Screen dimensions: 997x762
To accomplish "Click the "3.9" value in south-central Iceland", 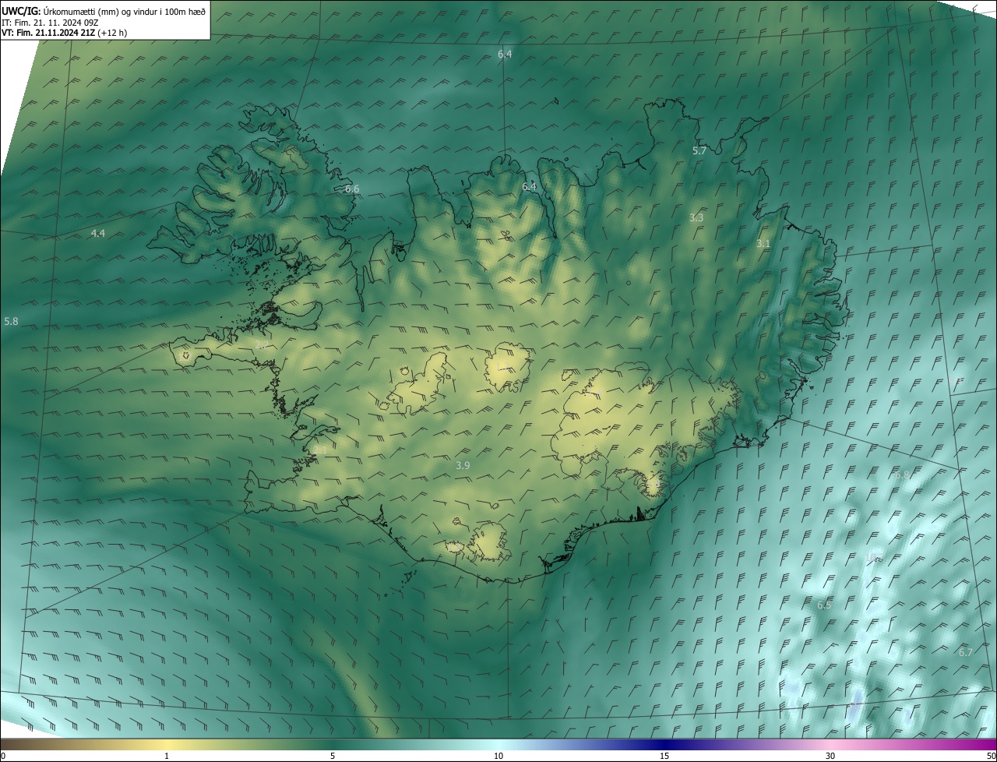I will 463,465.
